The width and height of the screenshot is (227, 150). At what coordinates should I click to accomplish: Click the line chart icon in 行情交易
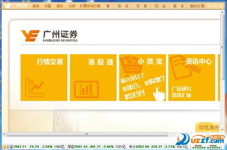click(x=34, y=87)
